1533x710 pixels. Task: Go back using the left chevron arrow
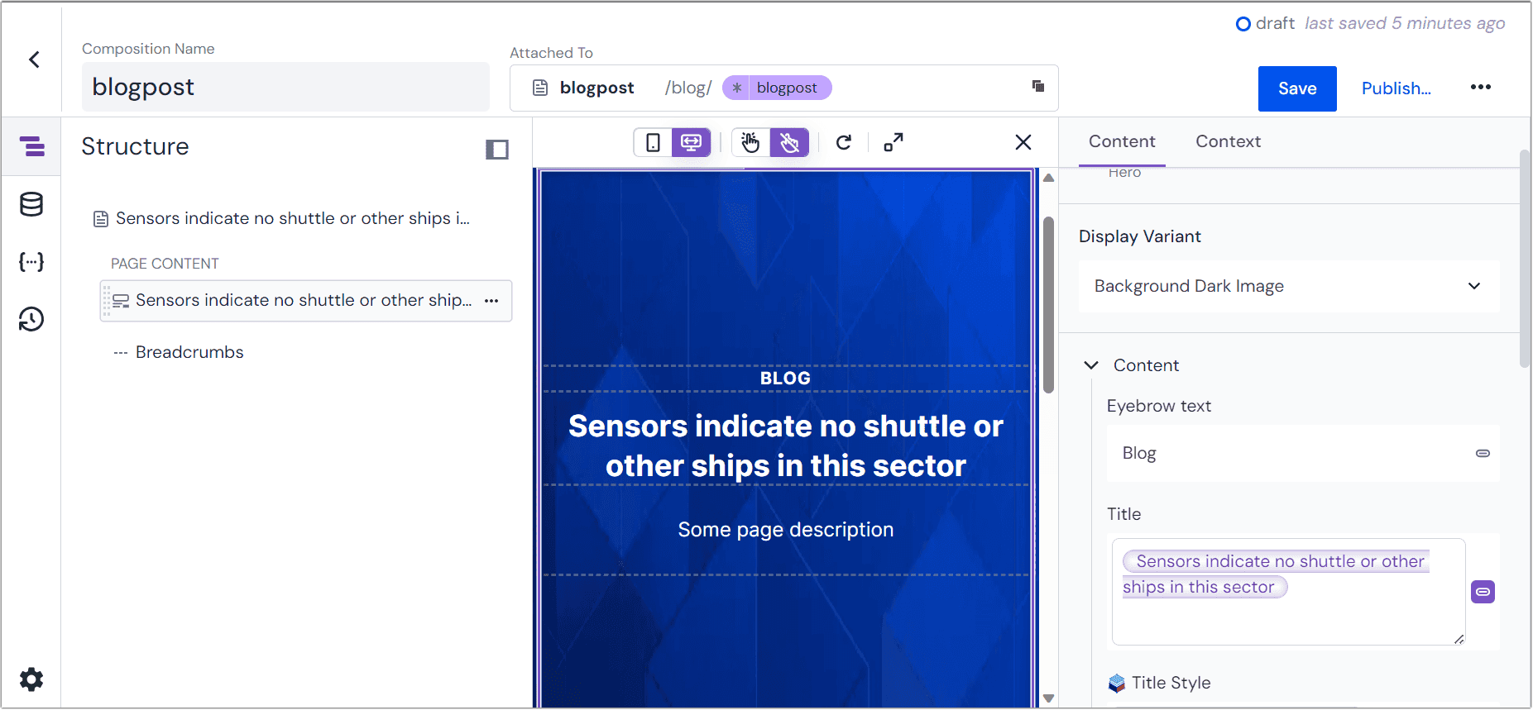click(x=34, y=60)
